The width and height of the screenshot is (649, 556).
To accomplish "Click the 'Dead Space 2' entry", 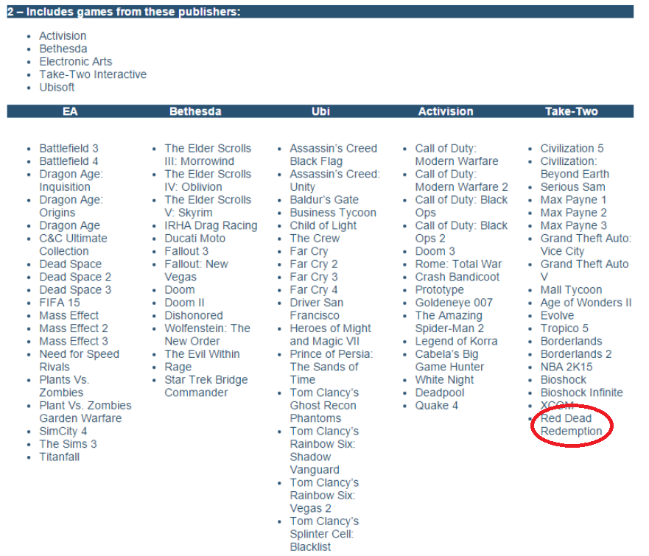I will (x=75, y=277).
